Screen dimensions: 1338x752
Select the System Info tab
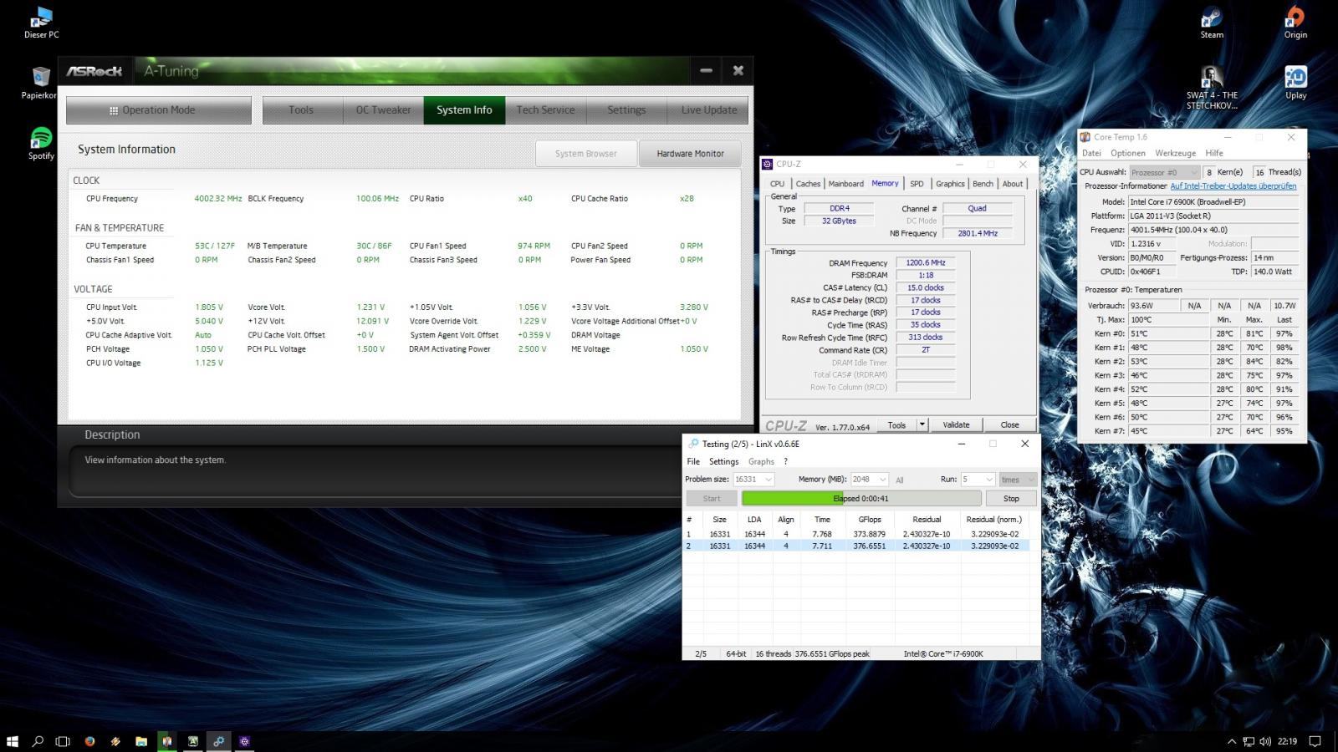tap(464, 109)
